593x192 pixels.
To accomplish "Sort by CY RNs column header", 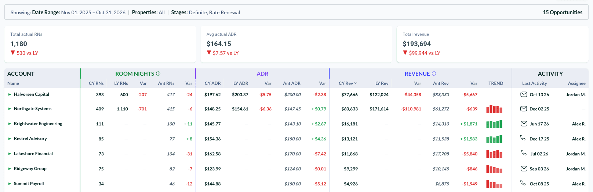I will click(96, 83).
